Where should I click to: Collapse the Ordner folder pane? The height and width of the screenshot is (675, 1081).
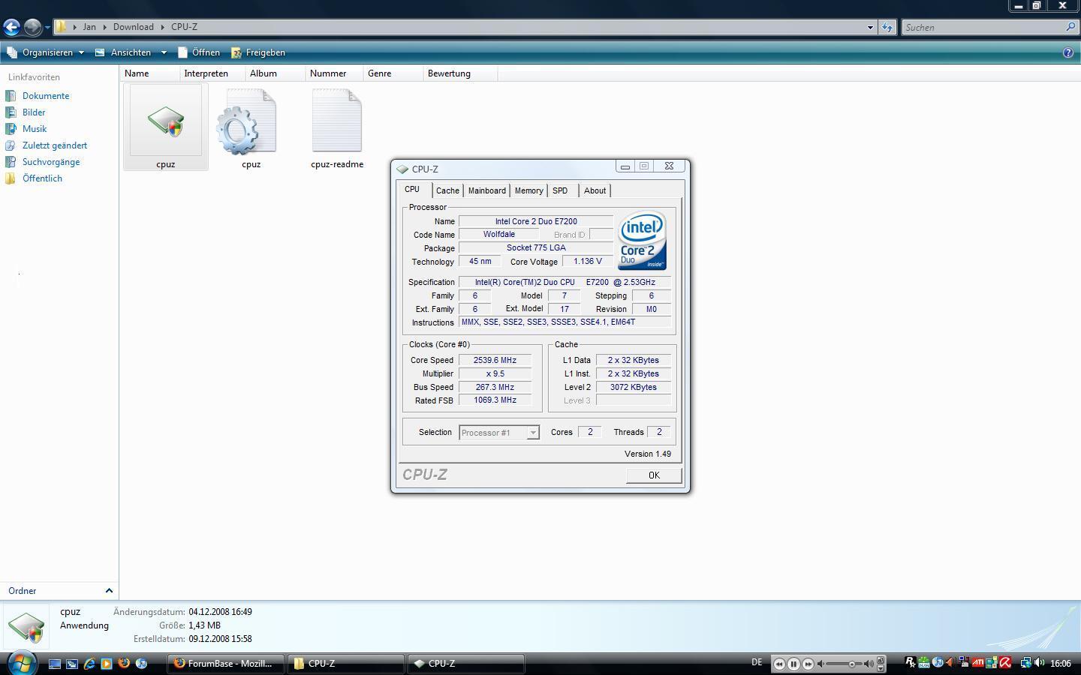coord(109,591)
